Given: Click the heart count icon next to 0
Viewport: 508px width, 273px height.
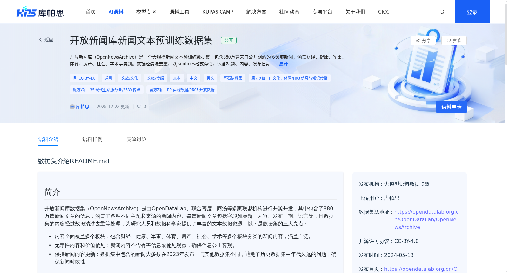Looking at the screenshot, I should point(139,107).
